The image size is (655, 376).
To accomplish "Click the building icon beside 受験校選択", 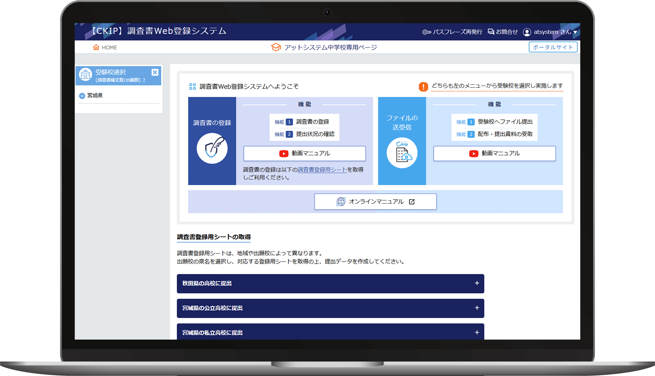I will pos(85,75).
